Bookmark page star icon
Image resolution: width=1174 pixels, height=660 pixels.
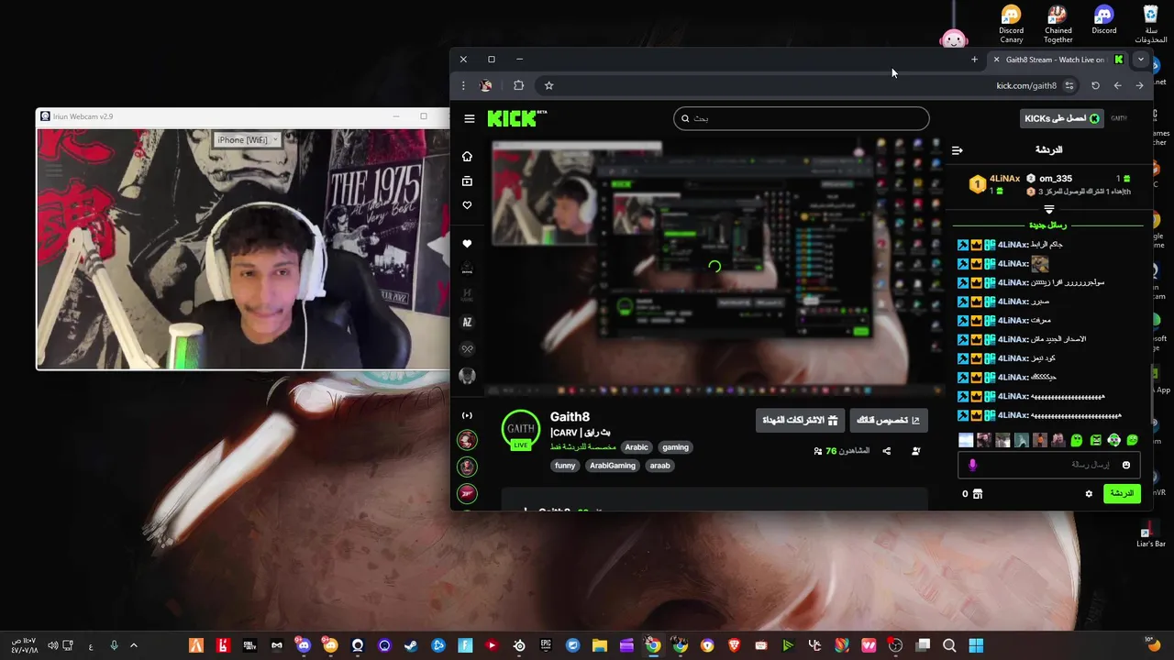coord(548,85)
